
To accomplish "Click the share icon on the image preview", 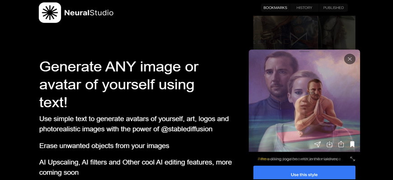I will coord(341,144).
